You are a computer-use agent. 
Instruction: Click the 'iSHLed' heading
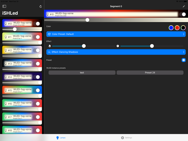(10, 13)
